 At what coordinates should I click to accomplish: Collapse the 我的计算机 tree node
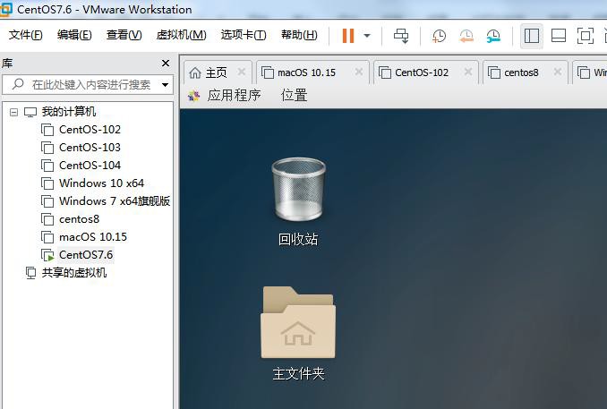(13, 112)
